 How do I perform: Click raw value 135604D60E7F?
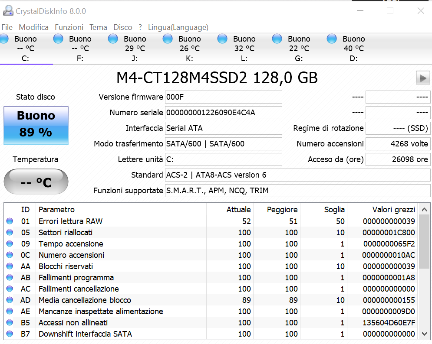[389, 322]
